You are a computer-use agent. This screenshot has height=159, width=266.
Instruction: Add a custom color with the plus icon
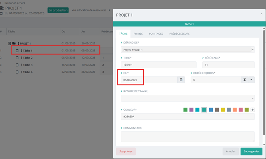(x=253, y=110)
